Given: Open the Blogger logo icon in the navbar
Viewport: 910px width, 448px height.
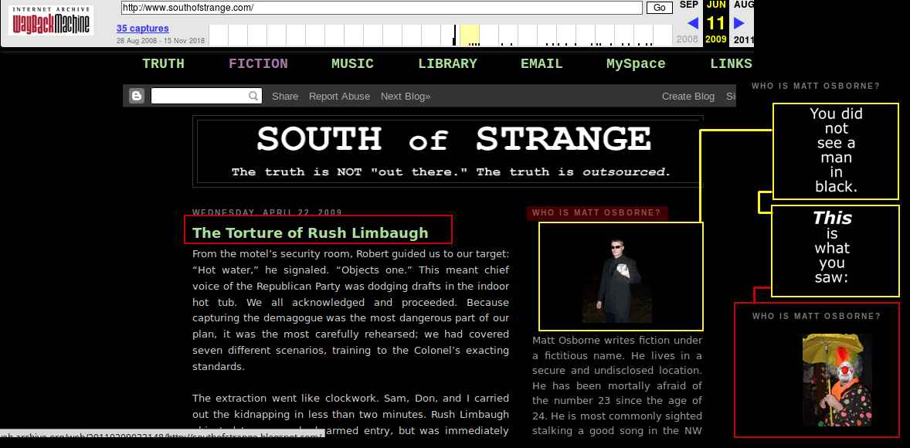Looking at the screenshot, I should pyautogui.click(x=137, y=96).
